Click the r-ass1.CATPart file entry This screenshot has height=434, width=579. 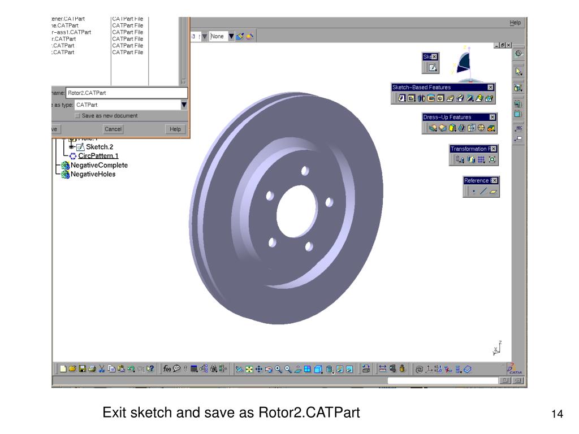point(71,32)
